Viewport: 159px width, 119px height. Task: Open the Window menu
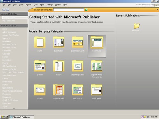(58, 5)
